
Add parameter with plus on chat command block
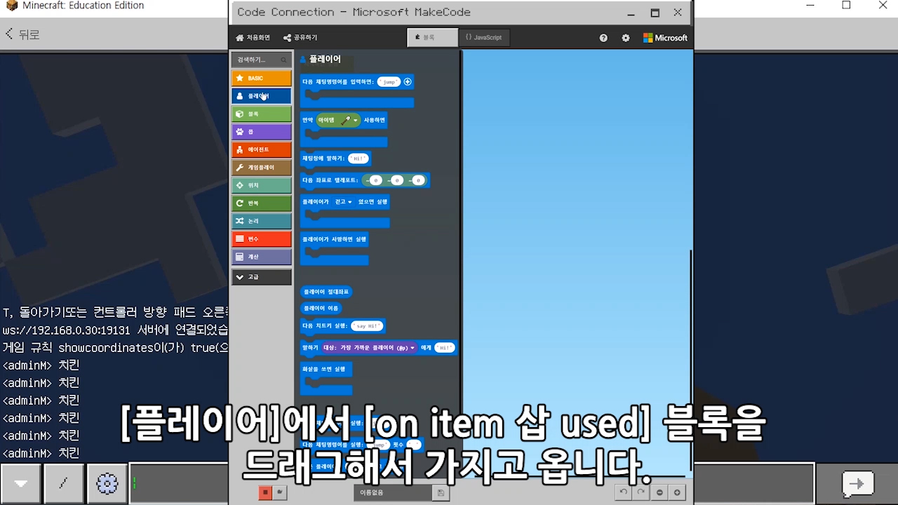tap(408, 82)
